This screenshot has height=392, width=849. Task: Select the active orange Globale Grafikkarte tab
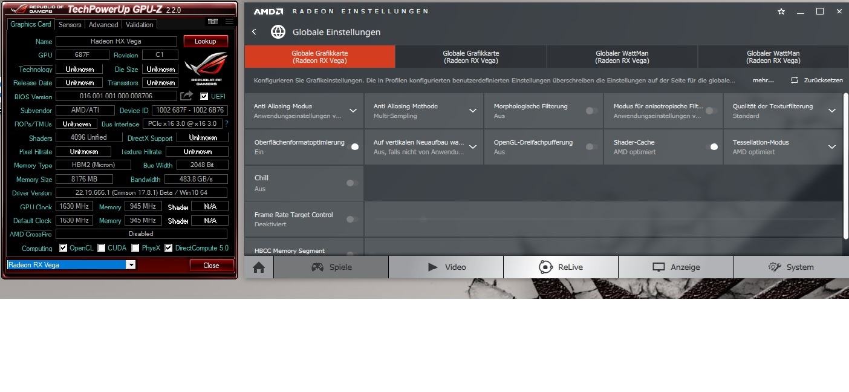320,57
